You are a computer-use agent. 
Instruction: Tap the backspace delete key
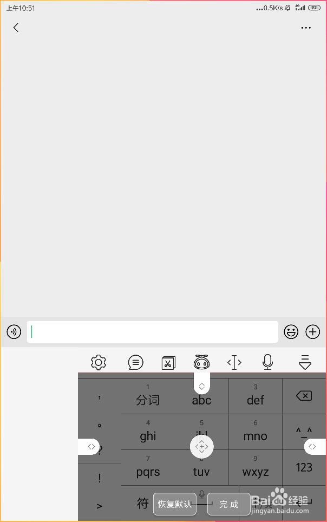(x=304, y=396)
